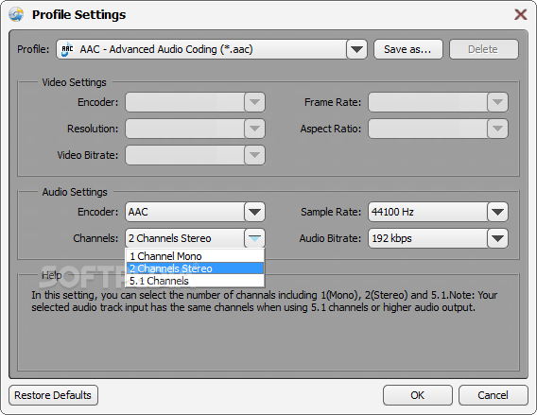Click the application icon beside Profile Settings
Screen dimensions: 537x415
click(x=16, y=15)
